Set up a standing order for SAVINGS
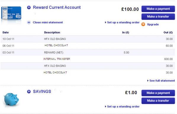 (122, 107)
